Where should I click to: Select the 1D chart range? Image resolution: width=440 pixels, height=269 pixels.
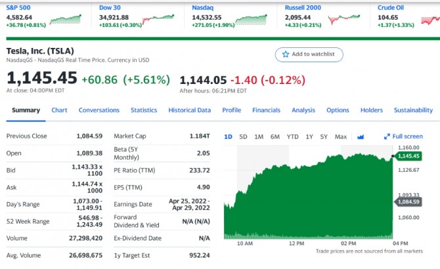point(228,136)
